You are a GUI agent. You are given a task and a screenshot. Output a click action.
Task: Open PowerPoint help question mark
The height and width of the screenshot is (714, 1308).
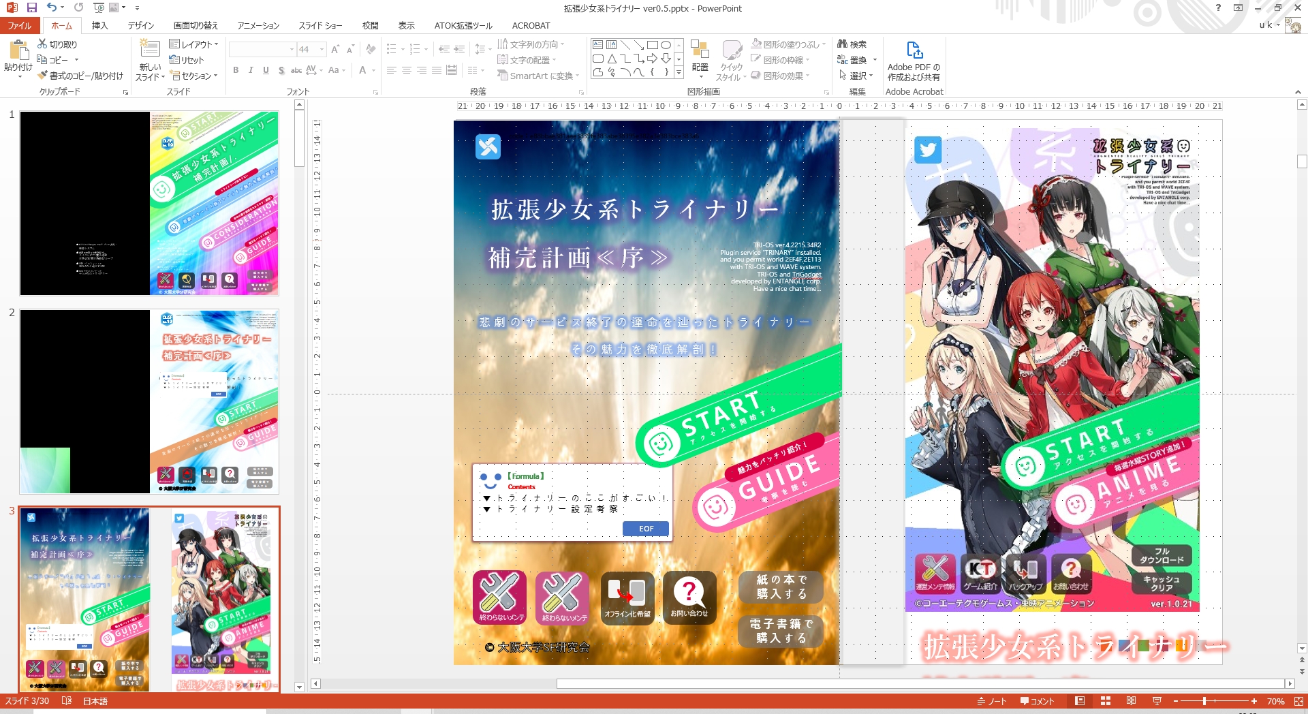(1218, 7)
